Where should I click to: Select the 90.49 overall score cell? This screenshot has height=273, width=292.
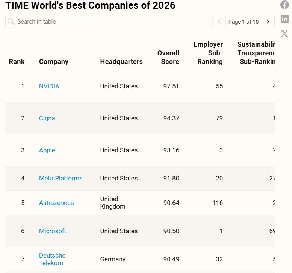click(171, 259)
